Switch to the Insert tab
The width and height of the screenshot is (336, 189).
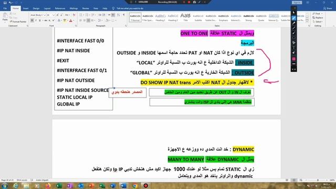pyautogui.click(x=26, y=8)
